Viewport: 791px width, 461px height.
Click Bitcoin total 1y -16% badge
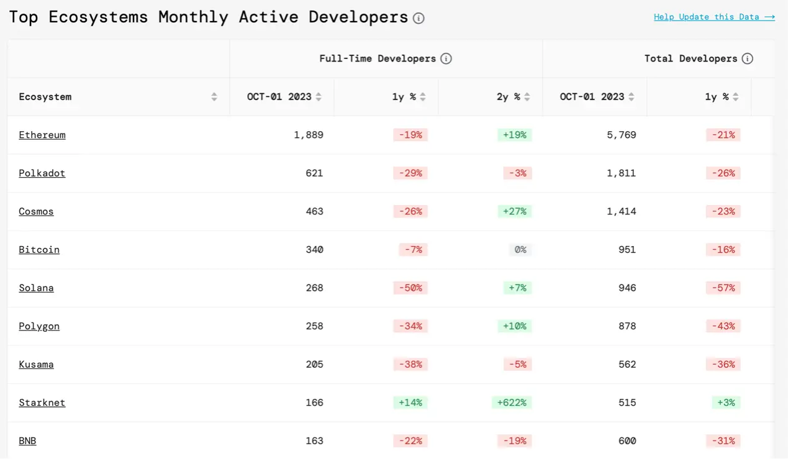click(x=723, y=250)
